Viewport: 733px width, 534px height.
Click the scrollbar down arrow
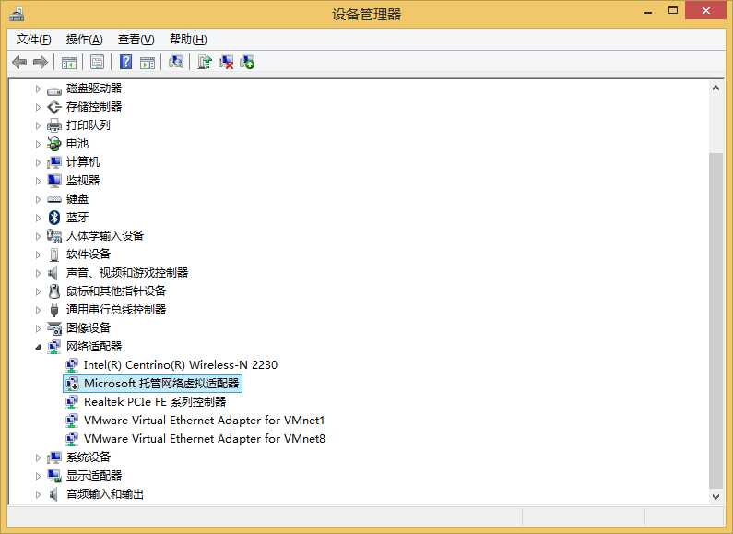pyautogui.click(x=715, y=496)
